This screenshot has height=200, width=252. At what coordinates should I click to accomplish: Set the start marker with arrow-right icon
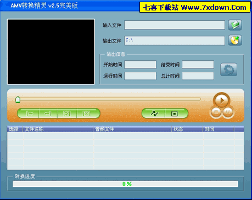pos(29,113)
